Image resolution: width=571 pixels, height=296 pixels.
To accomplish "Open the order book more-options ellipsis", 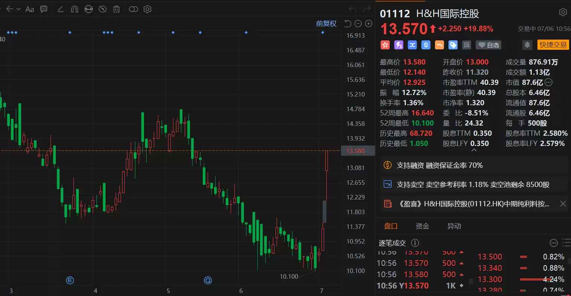I will point(554,243).
